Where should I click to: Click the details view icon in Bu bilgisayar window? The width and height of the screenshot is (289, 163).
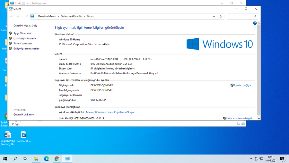tap(238, 124)
